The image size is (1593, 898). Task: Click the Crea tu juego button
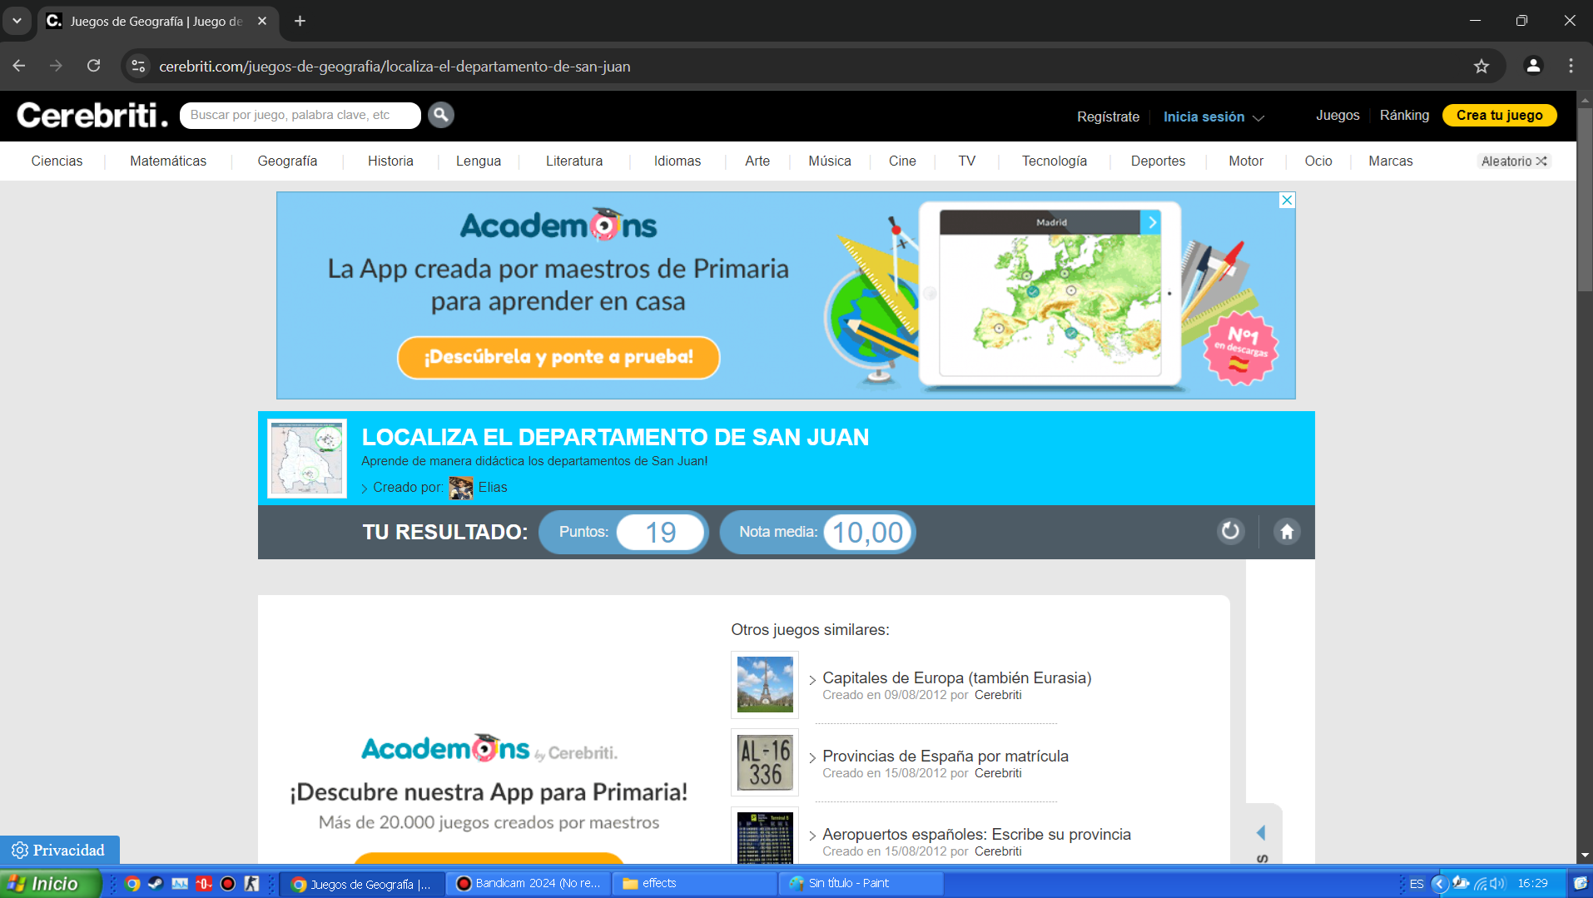1499,116
